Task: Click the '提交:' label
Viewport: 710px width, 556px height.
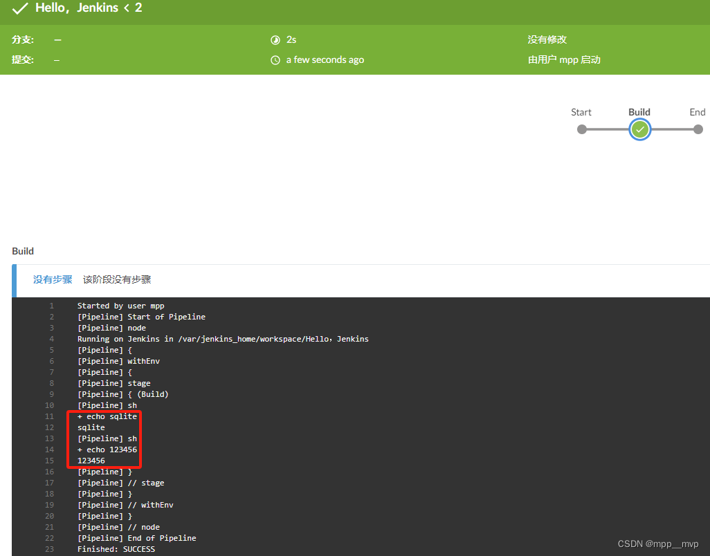Action: [23, 59]
